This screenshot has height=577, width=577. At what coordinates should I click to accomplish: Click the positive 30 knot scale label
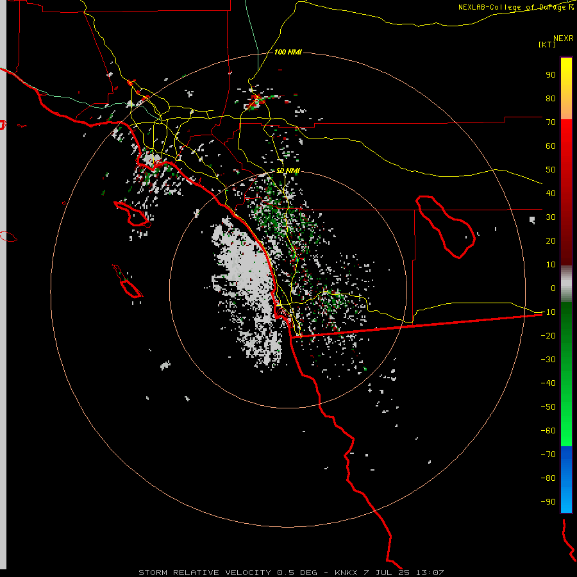551,217
